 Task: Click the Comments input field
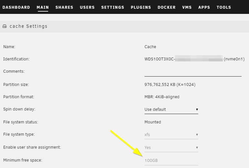pos(193,72)
